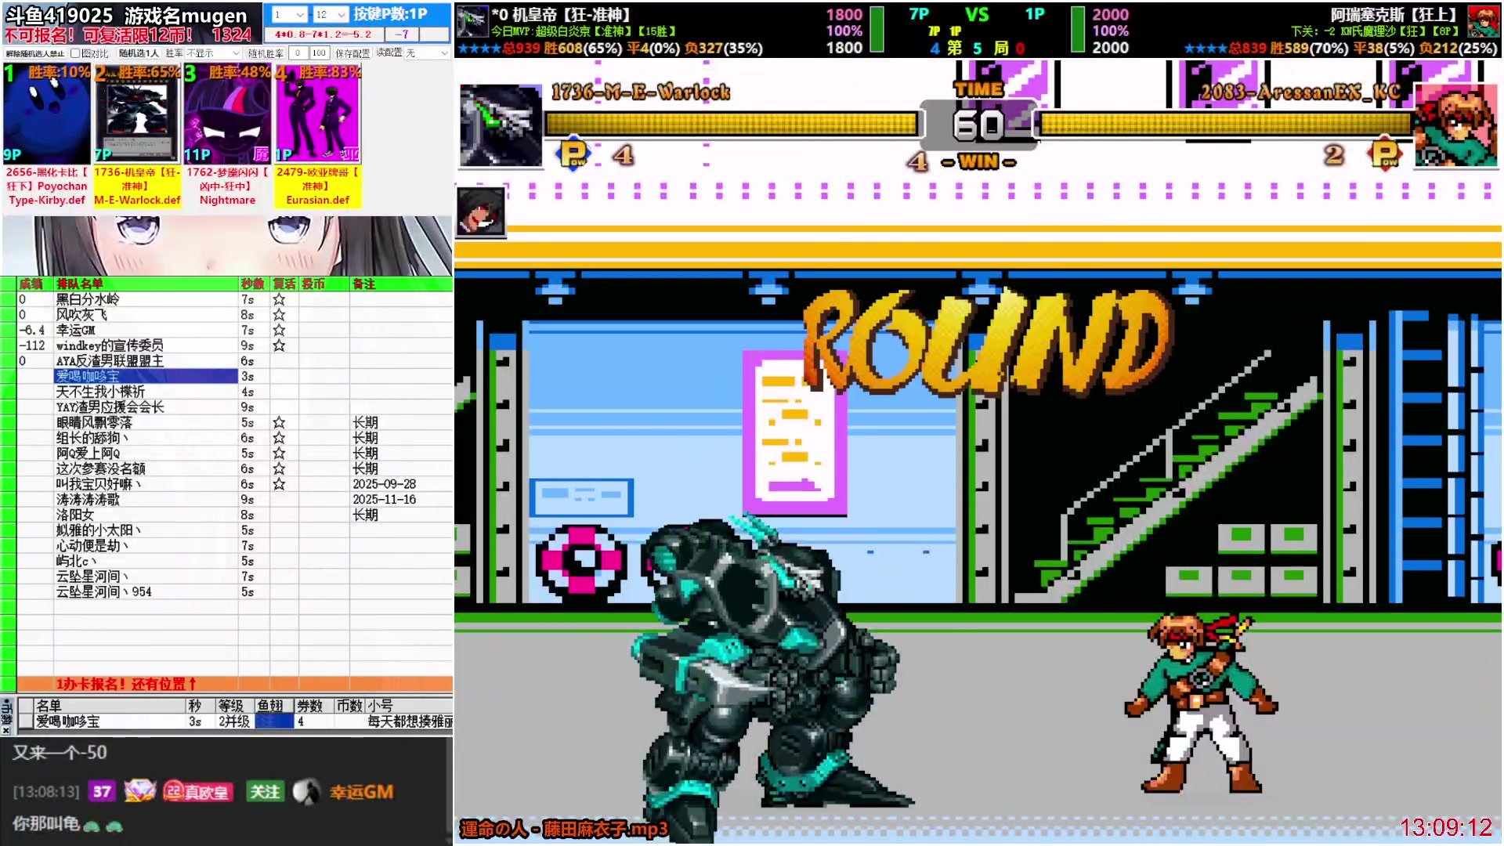Click the blue highlighted 鱼翅 cell
This screenshot has height=846, width=1504.
coord(273,721)
